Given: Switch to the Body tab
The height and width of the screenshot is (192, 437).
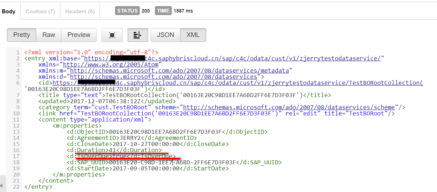Looking at the screenshot, I should 9,12.
